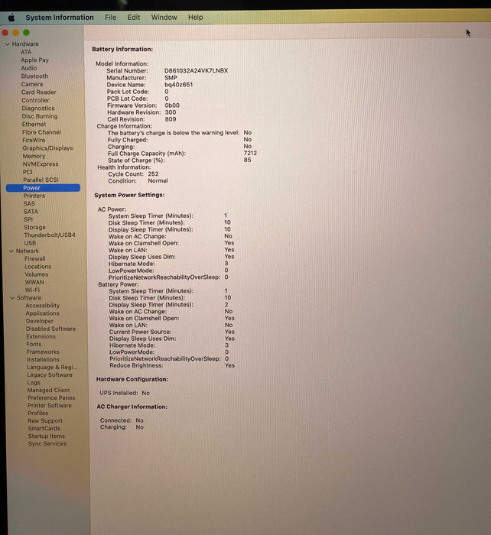Select SAS in the sidebar

[29, 204]
